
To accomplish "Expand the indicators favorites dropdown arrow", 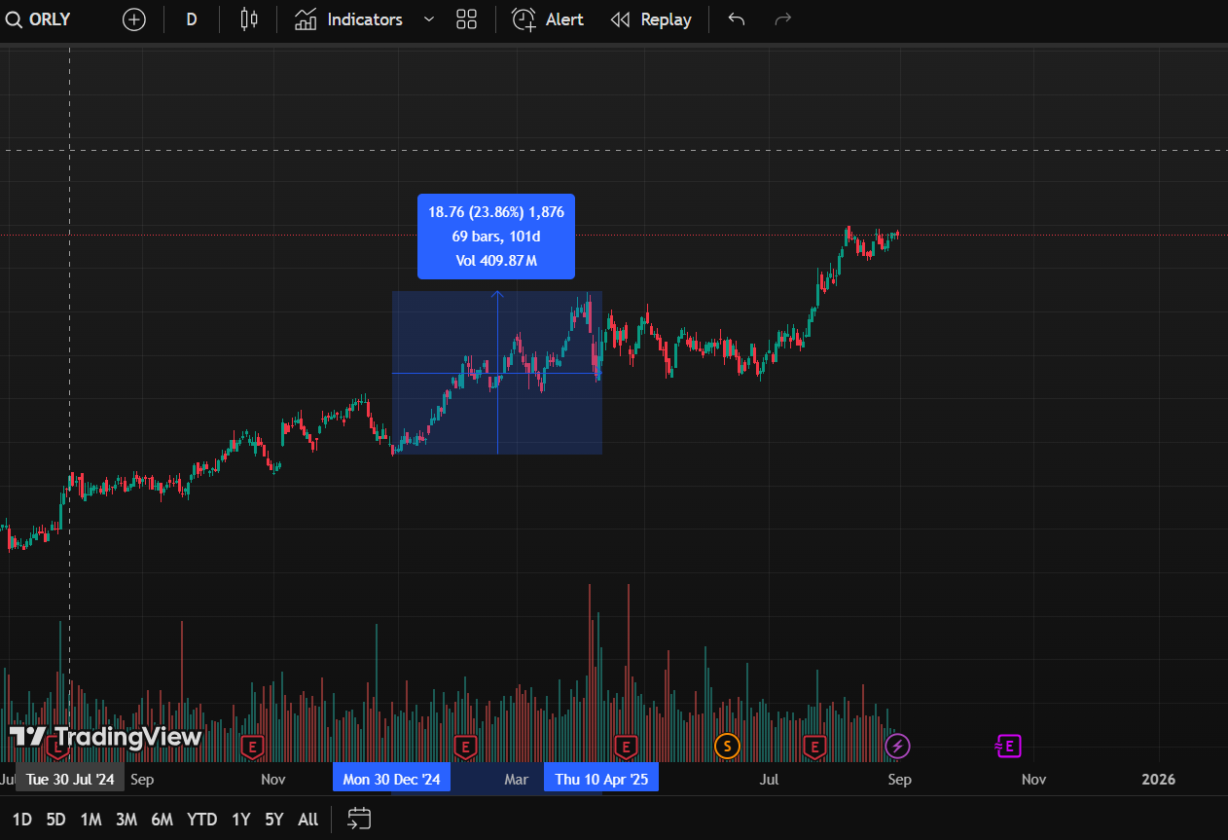I will (x=428, y=19).
